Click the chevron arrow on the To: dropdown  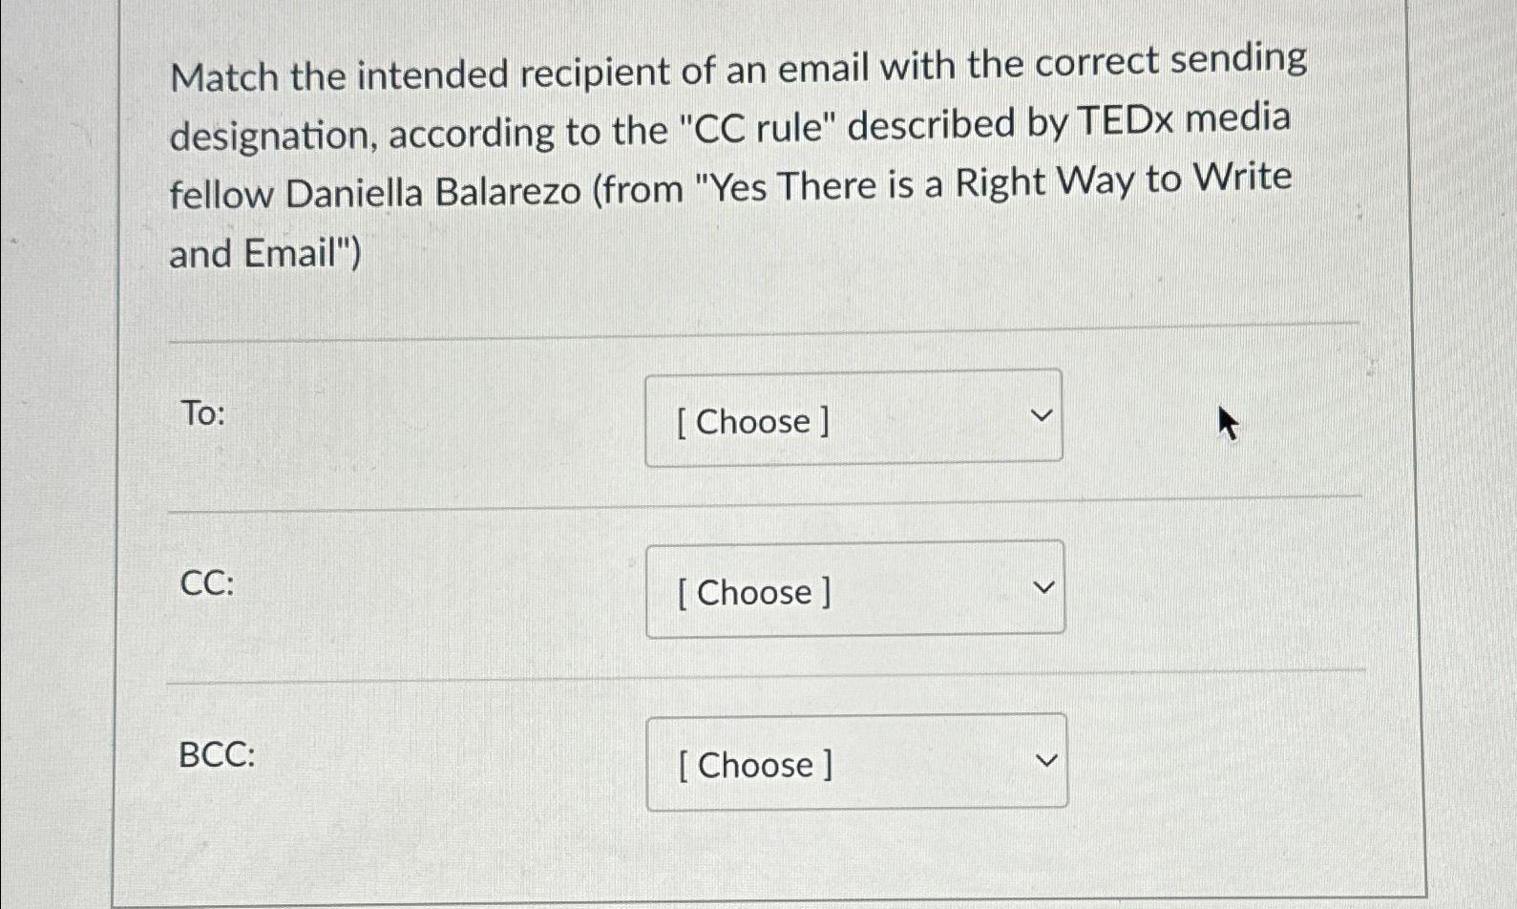1044,413
